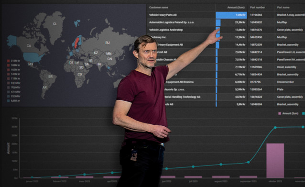This screenshot has width=305, height=187.
Task: Select Brazil labeled BR on the map
Action: [x=50, y=77]
